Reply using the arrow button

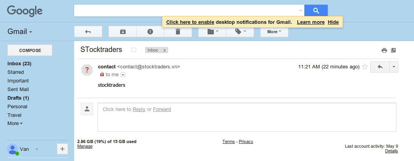tap(380, 67)
